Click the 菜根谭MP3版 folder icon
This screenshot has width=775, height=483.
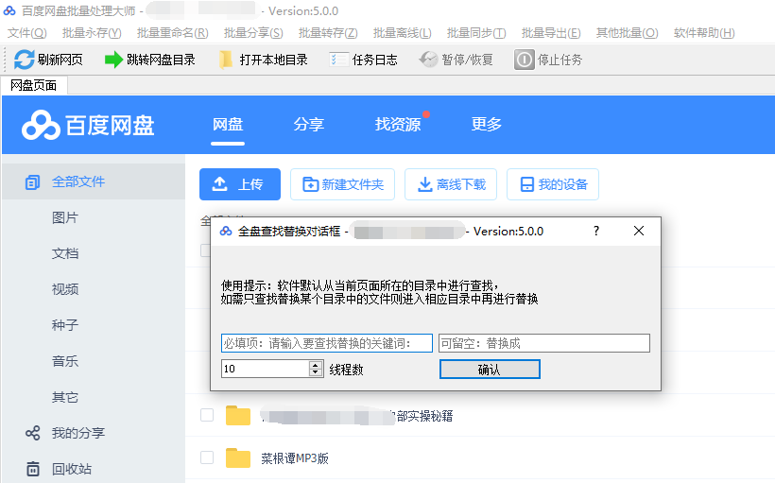point(238,457)
